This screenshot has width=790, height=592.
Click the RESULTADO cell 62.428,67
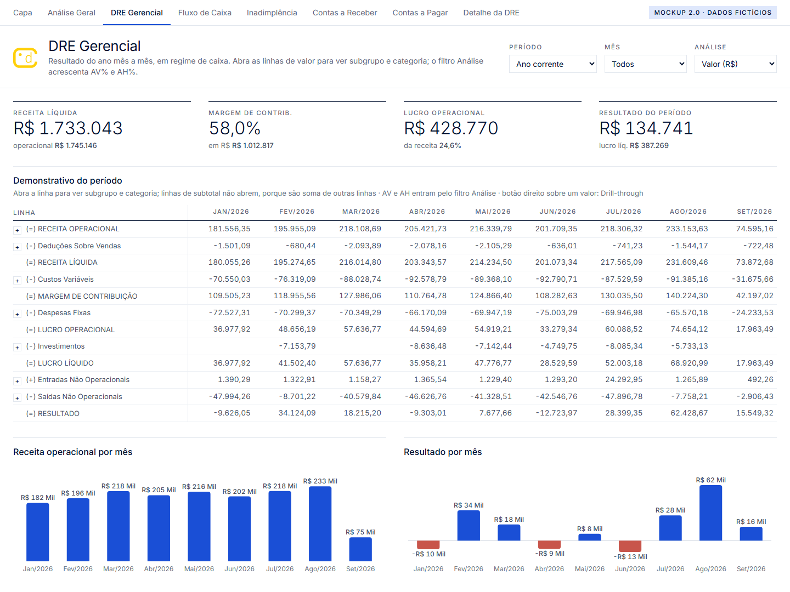click(689, 413)
